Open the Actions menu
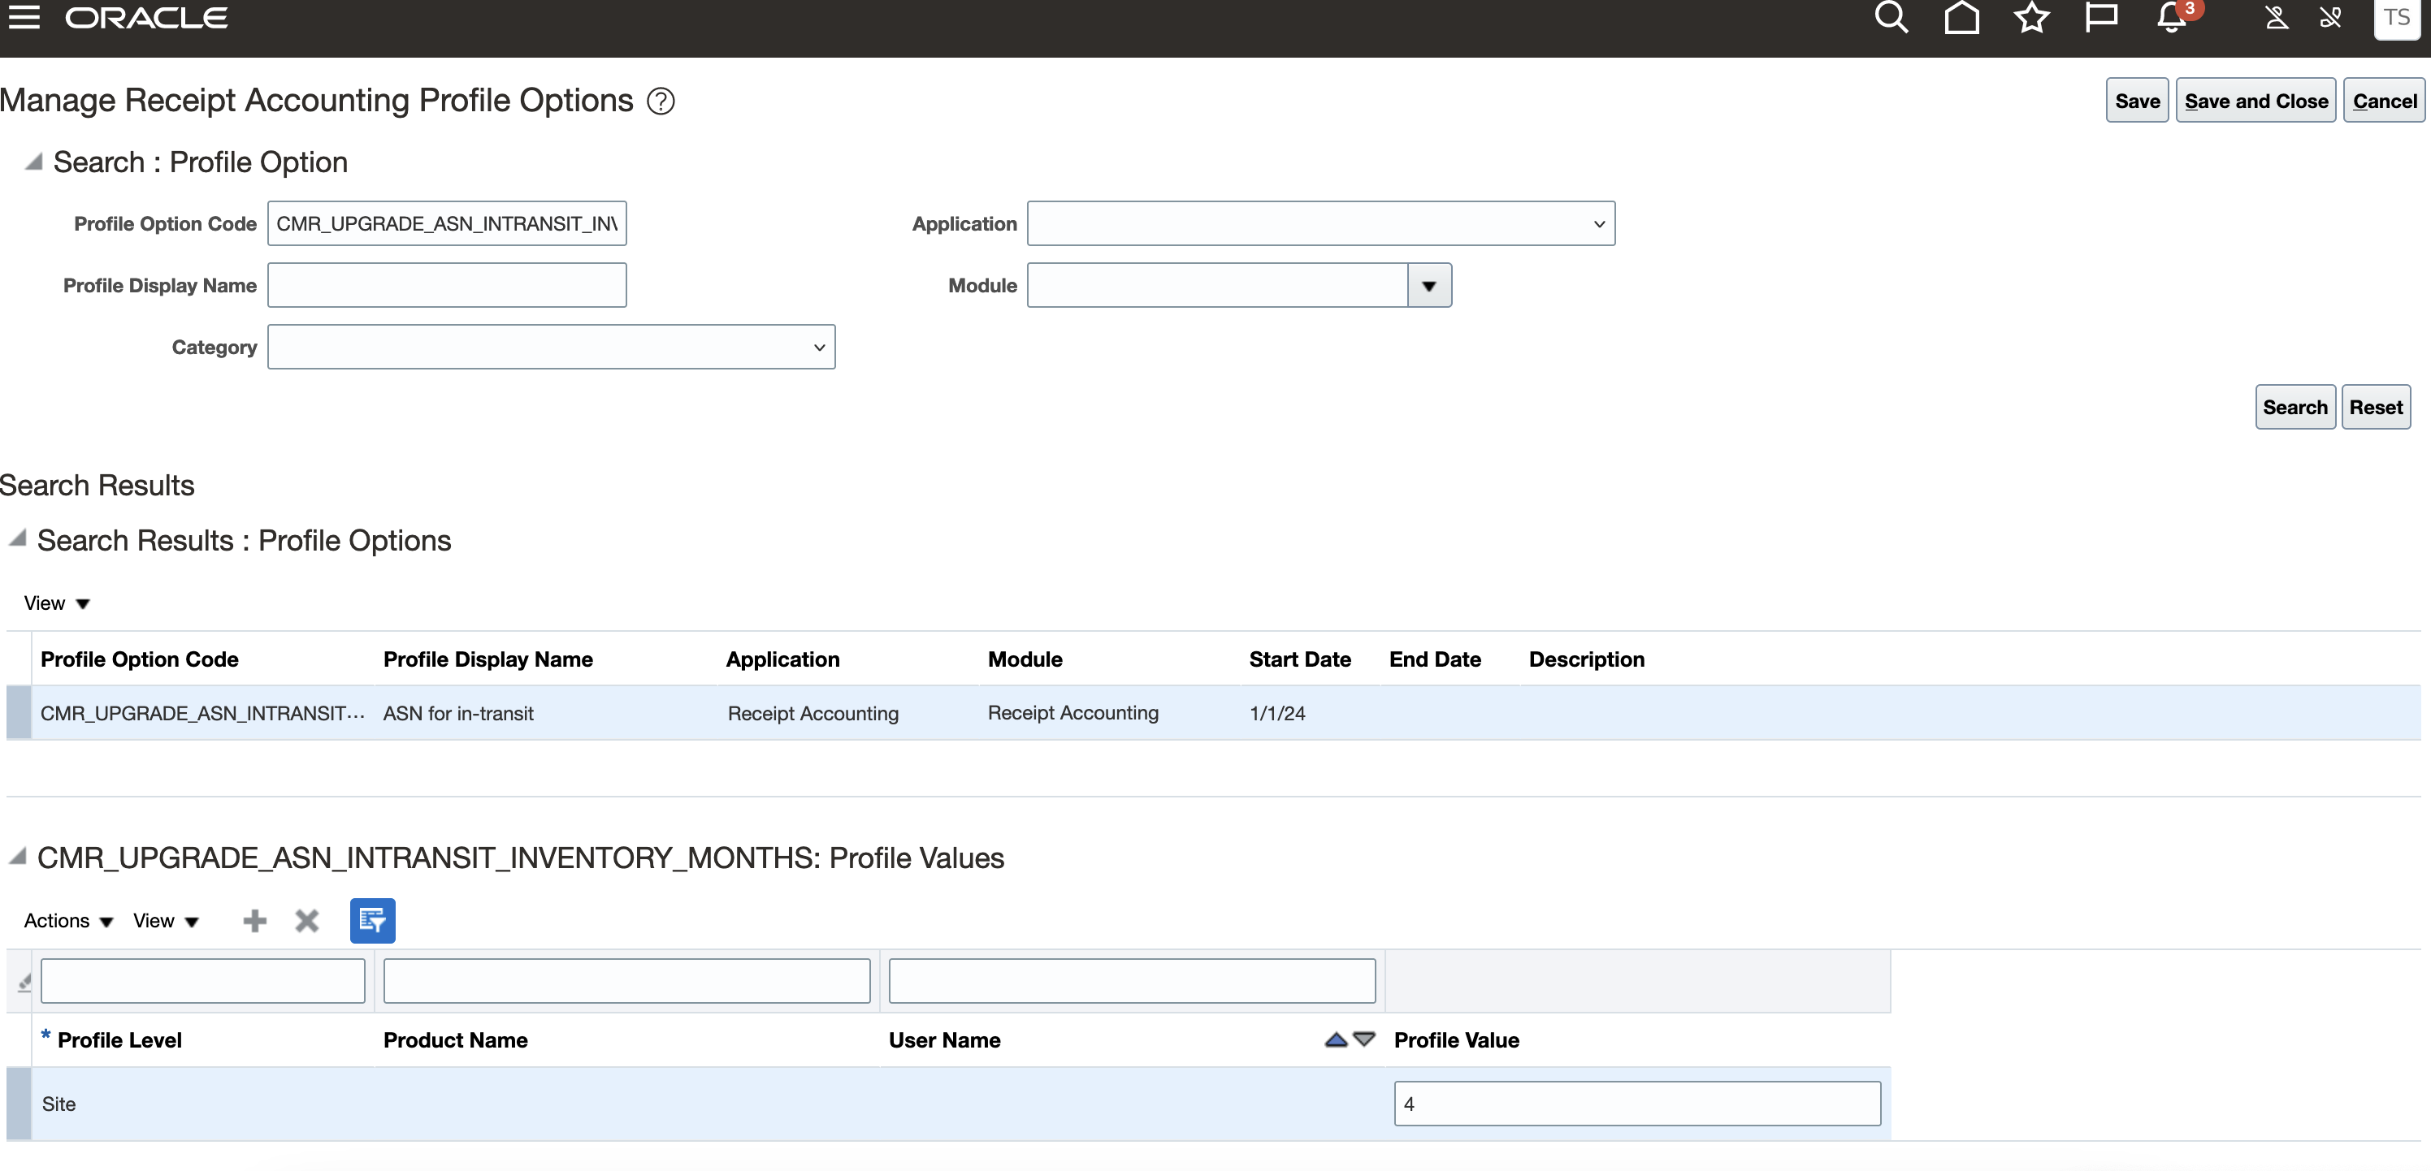 [68, 921]
